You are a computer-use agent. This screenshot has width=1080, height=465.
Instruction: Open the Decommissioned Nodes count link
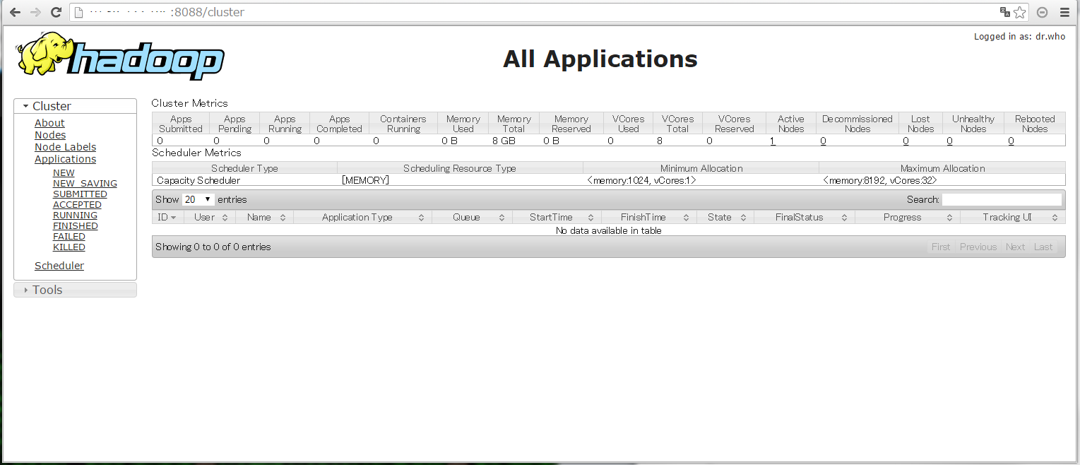(x=823, y=141)
